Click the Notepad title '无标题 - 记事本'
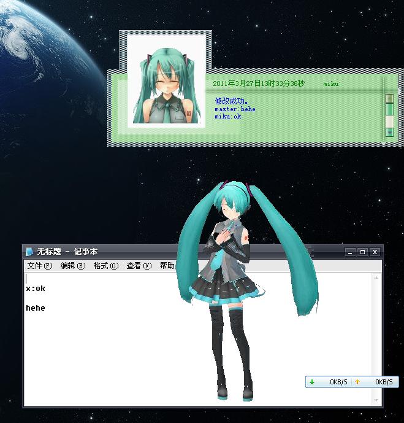 67,252
